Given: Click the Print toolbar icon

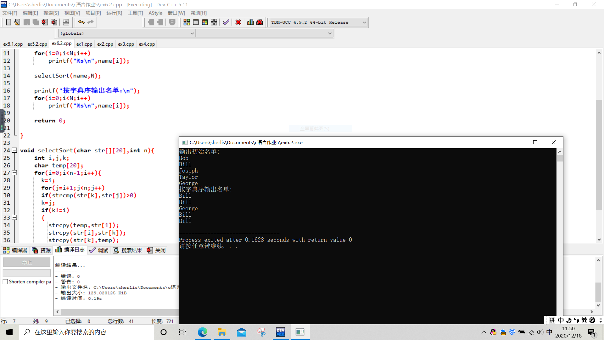Looking at the screenshot, I should click(x=66, y=22).
